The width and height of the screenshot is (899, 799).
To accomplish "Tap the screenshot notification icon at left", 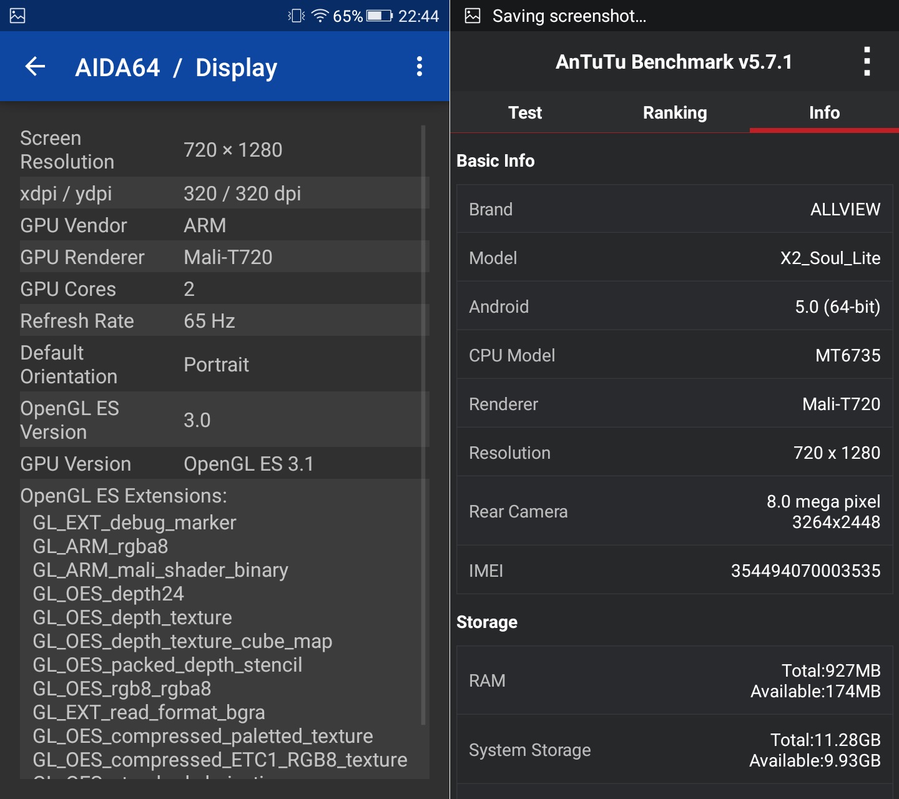I will pos(17,16).
